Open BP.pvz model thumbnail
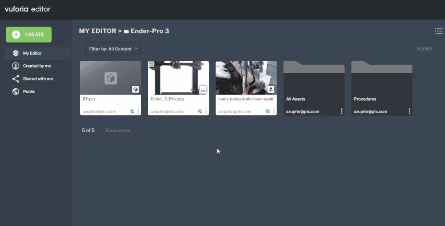The width and height of the screenshot is (445, 226). click(110, 78)
